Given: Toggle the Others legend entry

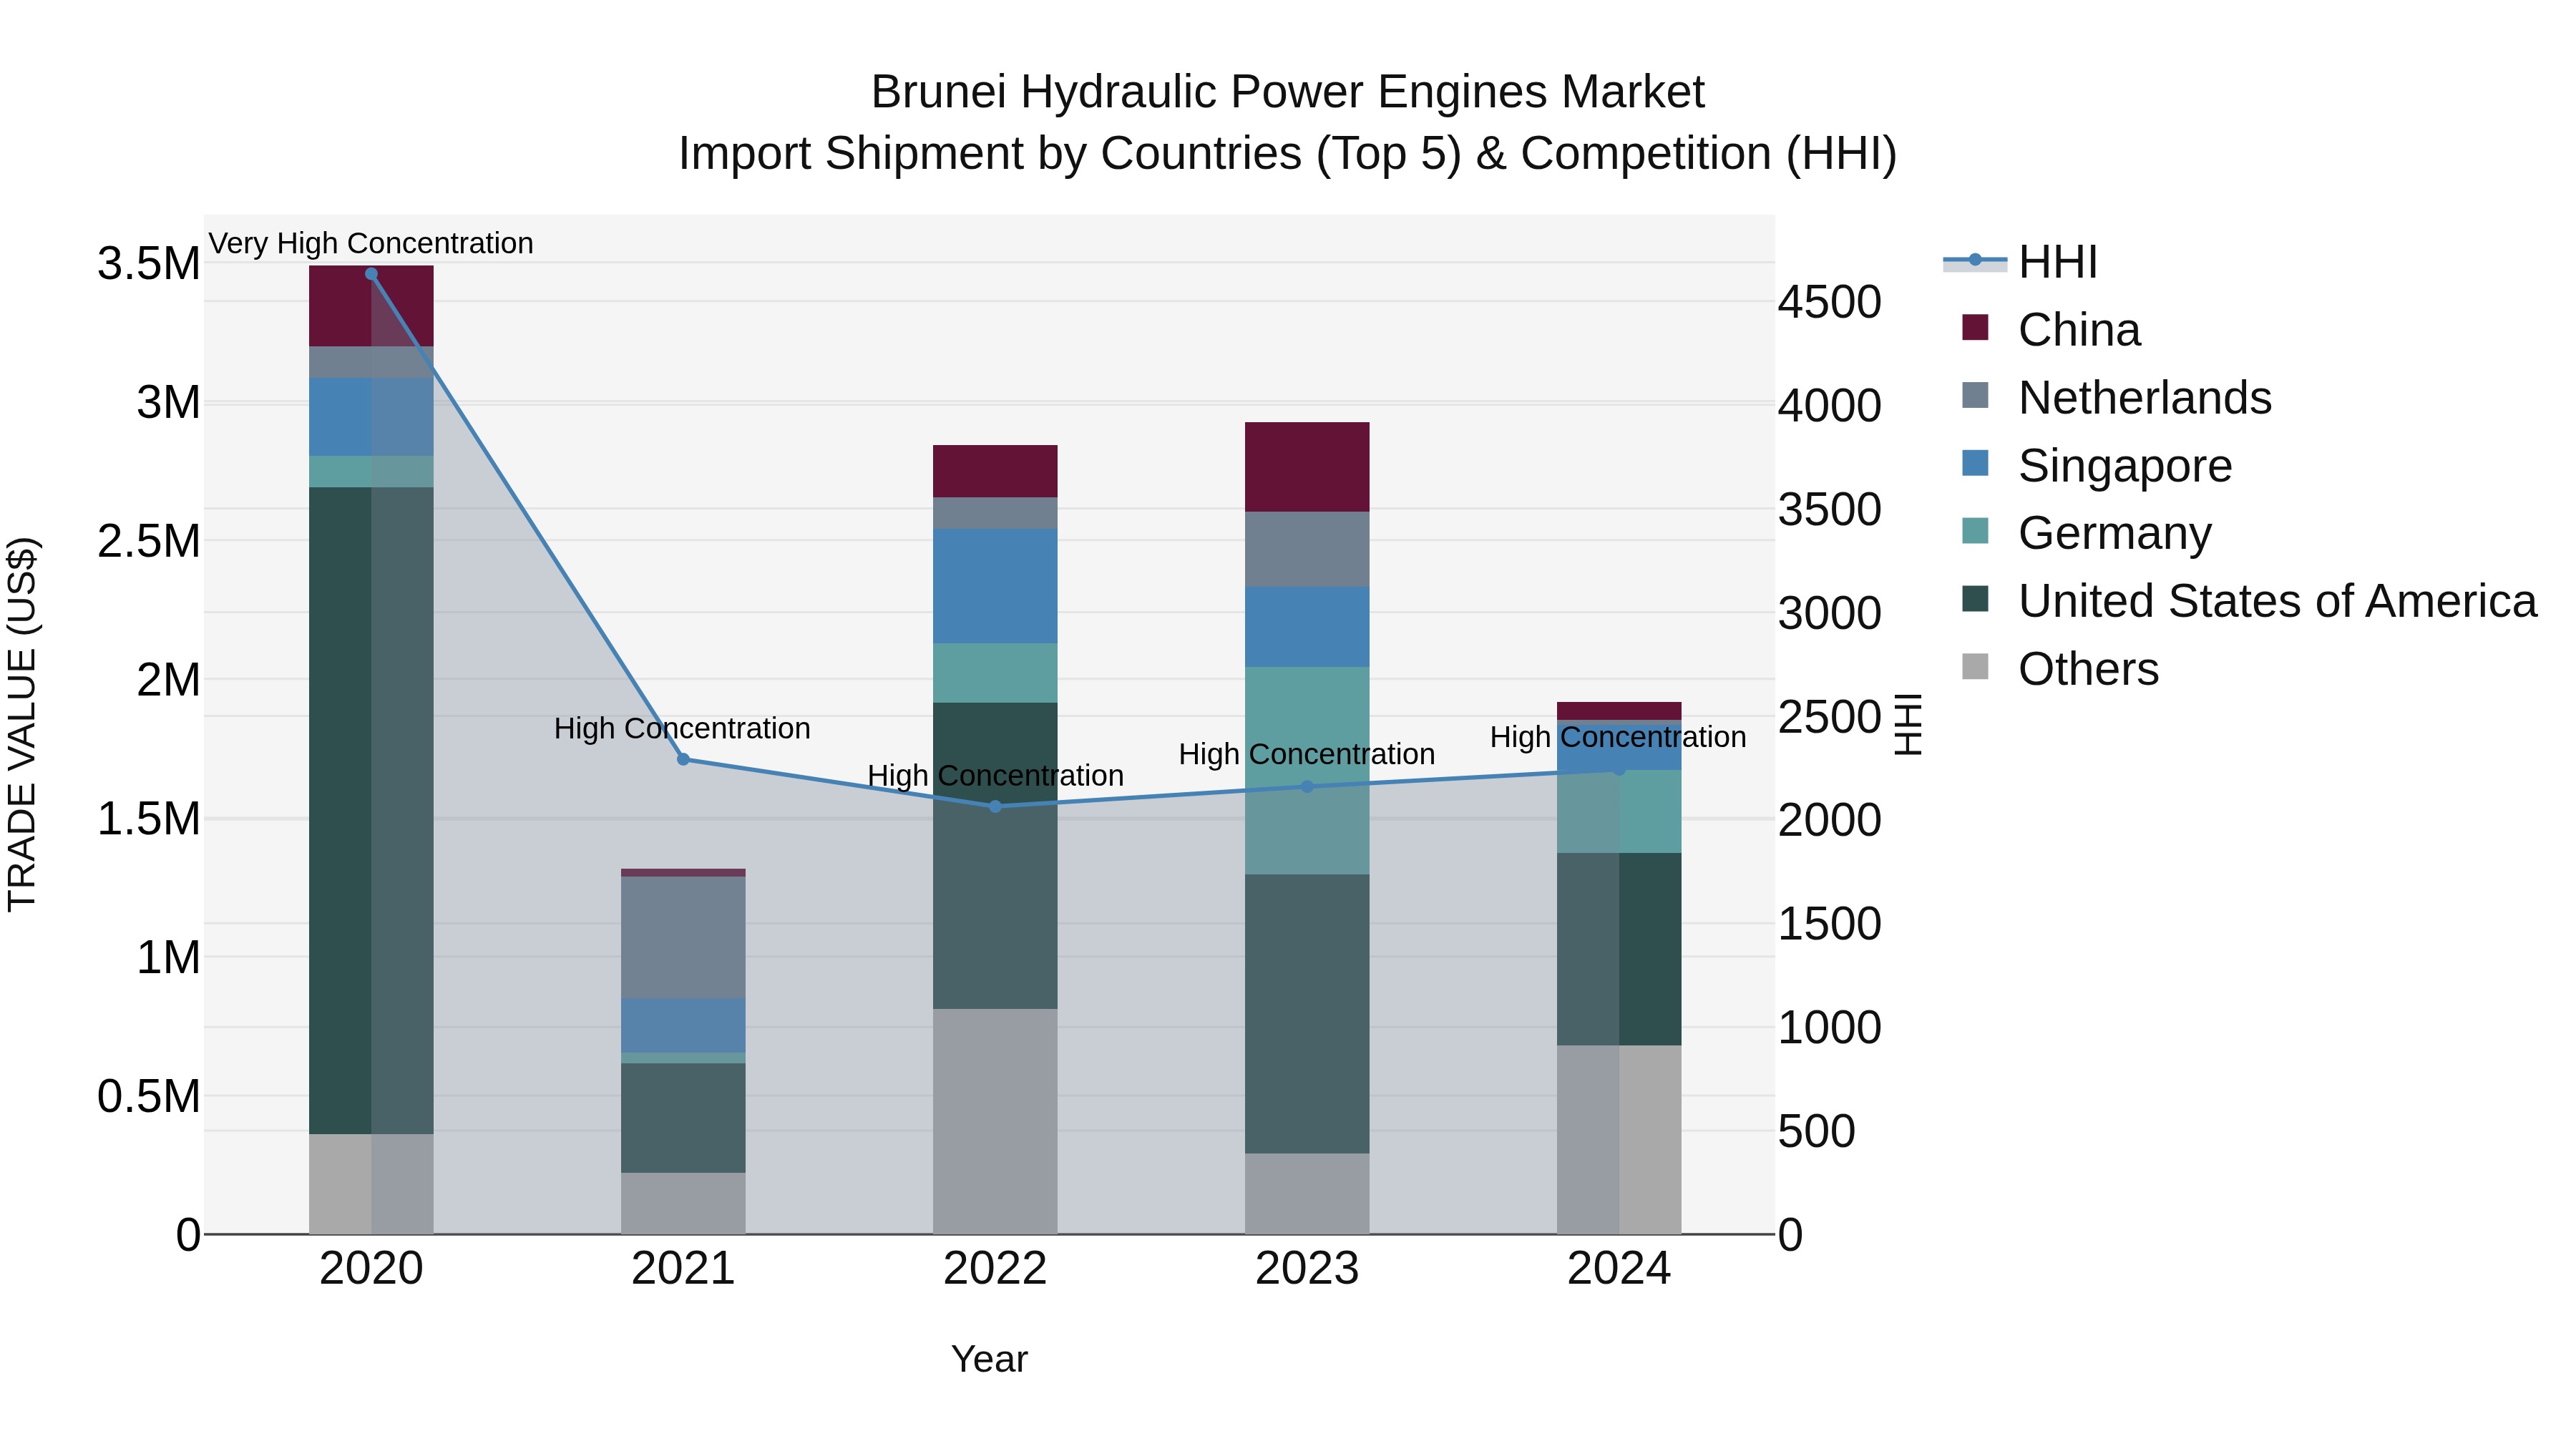Looking at the screenshot, I should click(2060, 668).
